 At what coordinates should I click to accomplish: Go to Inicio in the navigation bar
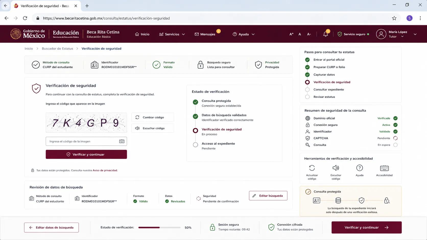[142, 34]
